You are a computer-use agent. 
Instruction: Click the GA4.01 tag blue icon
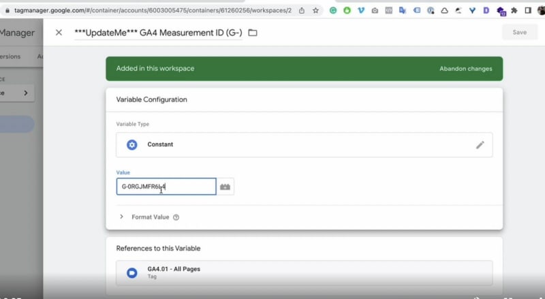click(131, 273)
